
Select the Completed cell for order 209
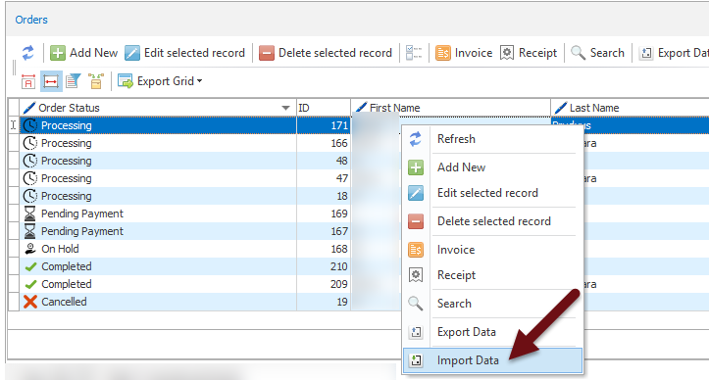click(158, 284)
